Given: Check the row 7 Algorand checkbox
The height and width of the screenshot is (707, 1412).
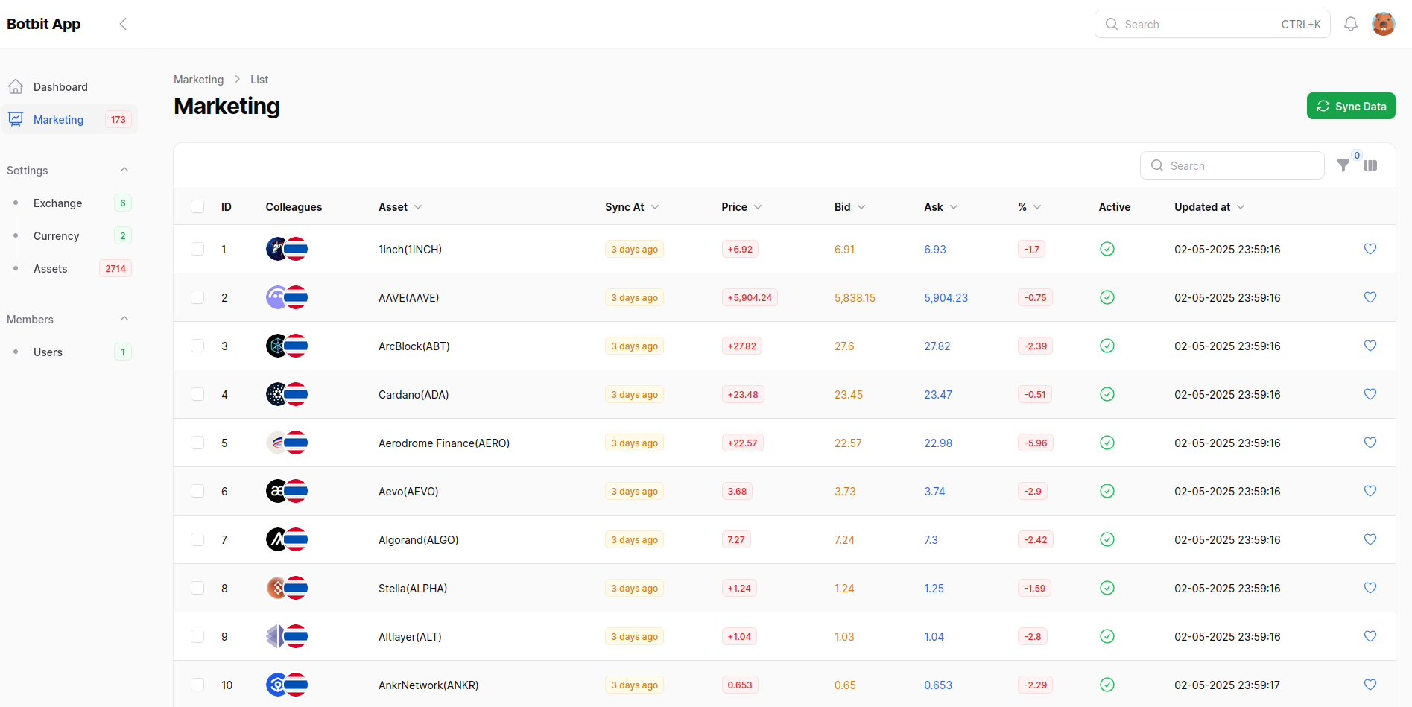Looking at the screenshot, I should (197, 539).
